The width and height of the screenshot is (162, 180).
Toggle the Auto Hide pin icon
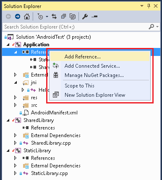(x=149, y=6)
